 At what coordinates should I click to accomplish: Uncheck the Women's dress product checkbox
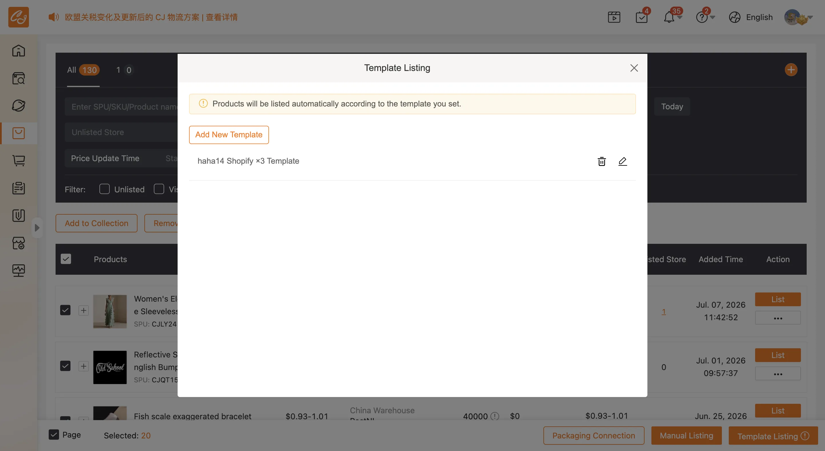[x=65, y=310]
